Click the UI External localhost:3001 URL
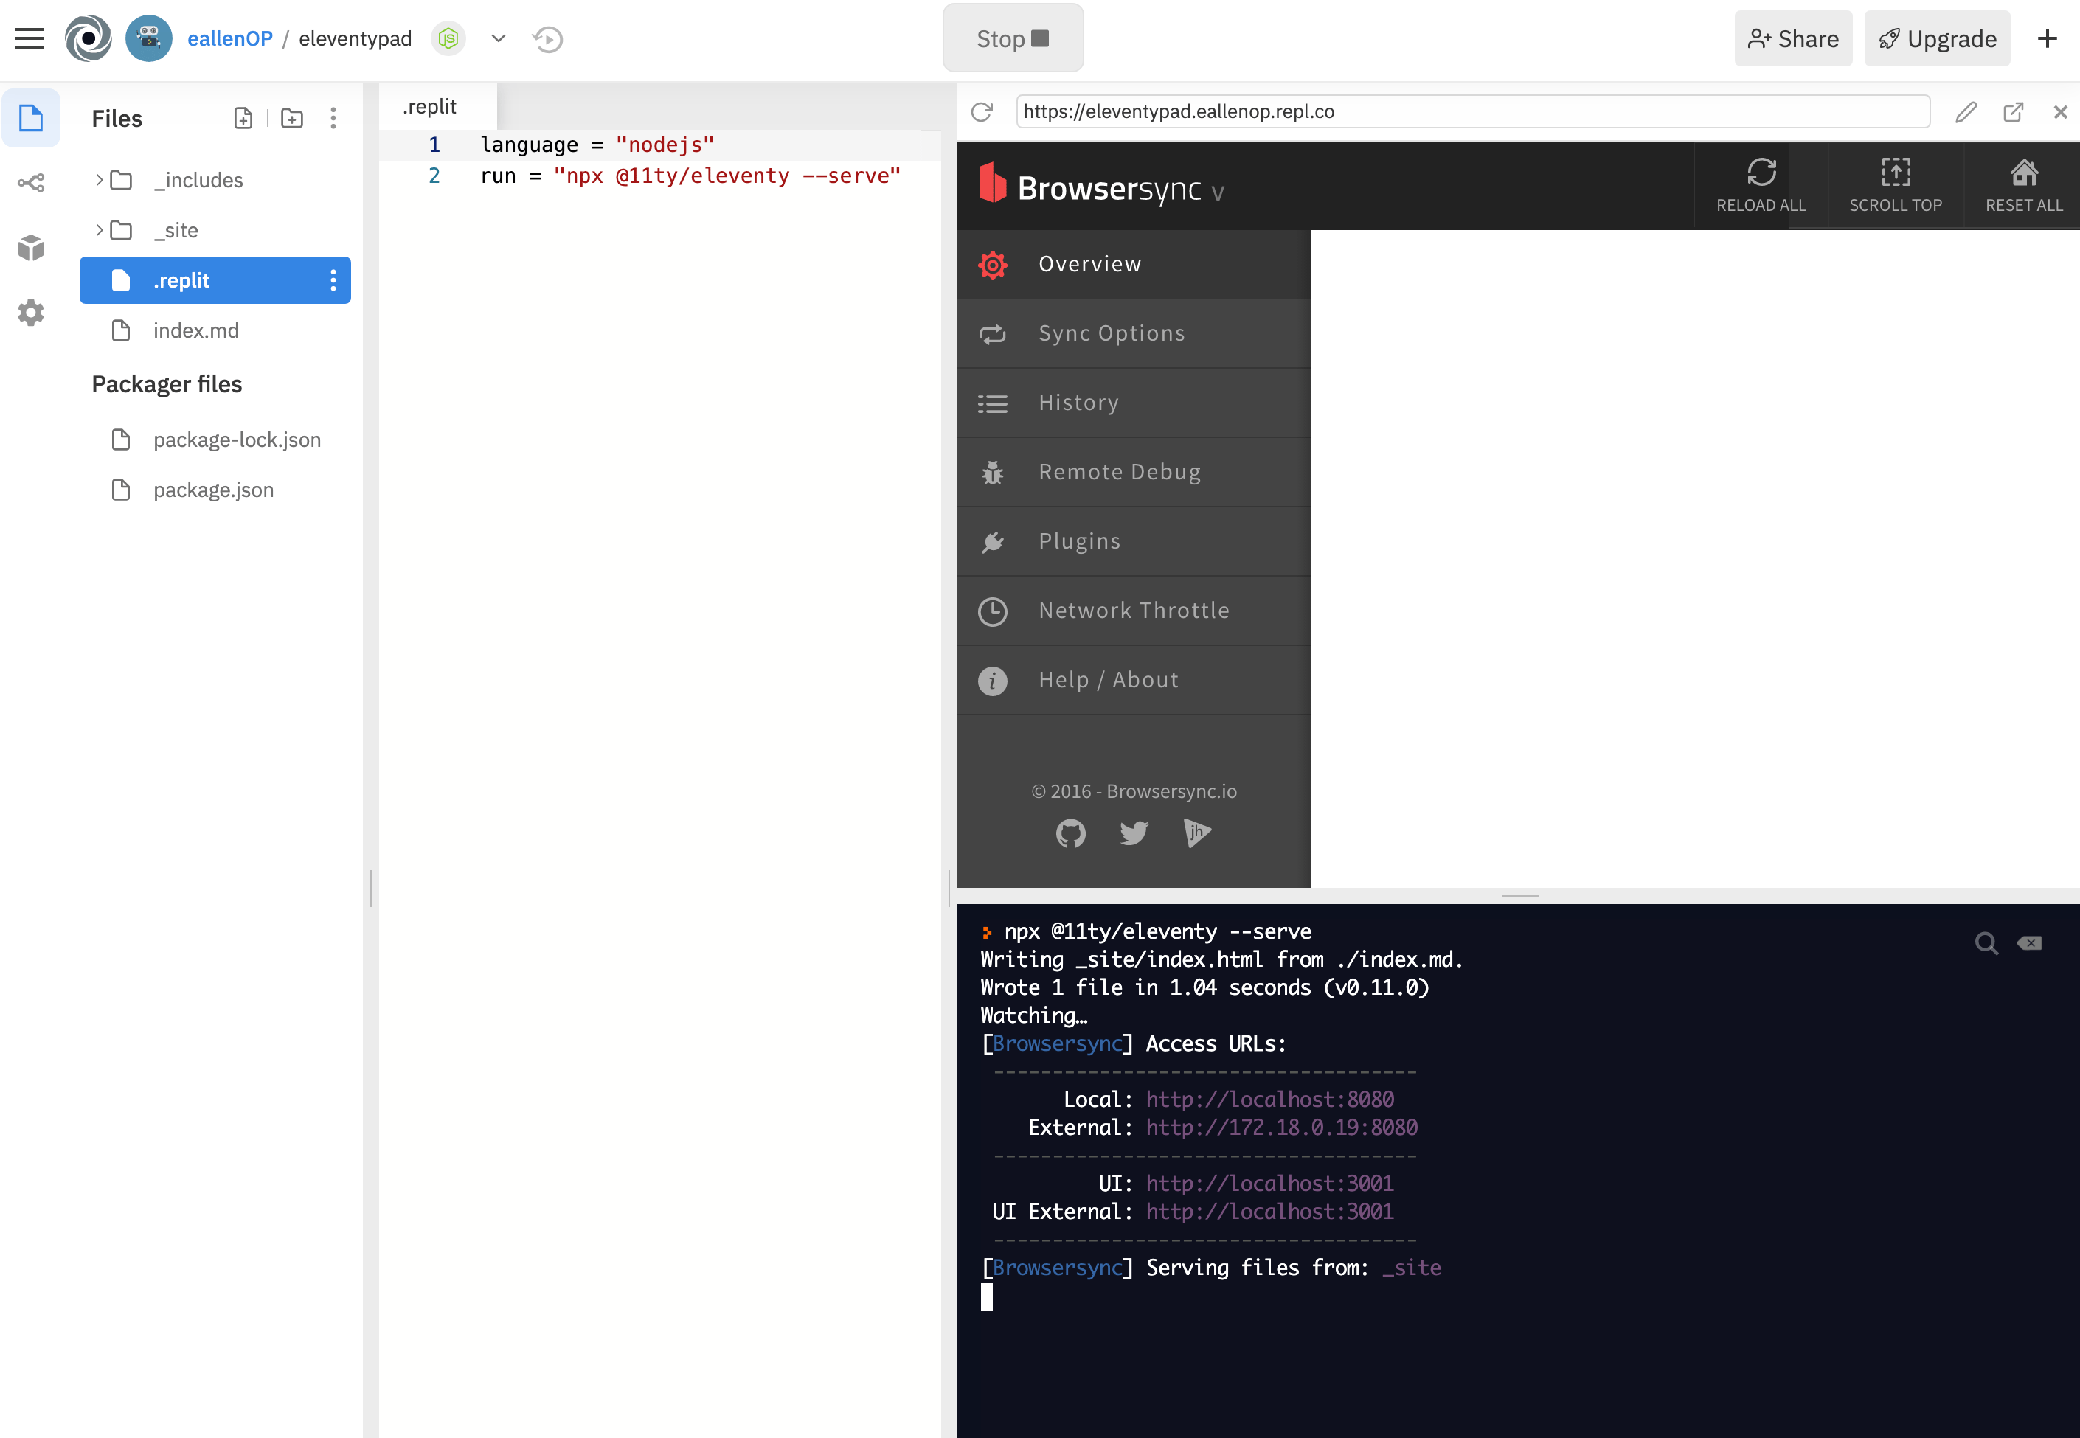Screen dimensions: 2080x1438 (x=1270, y=1211)
